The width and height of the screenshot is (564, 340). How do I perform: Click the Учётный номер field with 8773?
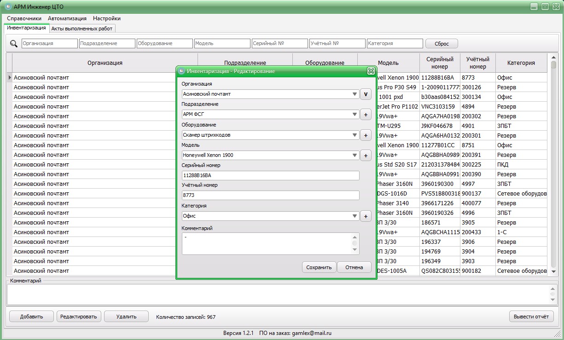coord(271,196)
